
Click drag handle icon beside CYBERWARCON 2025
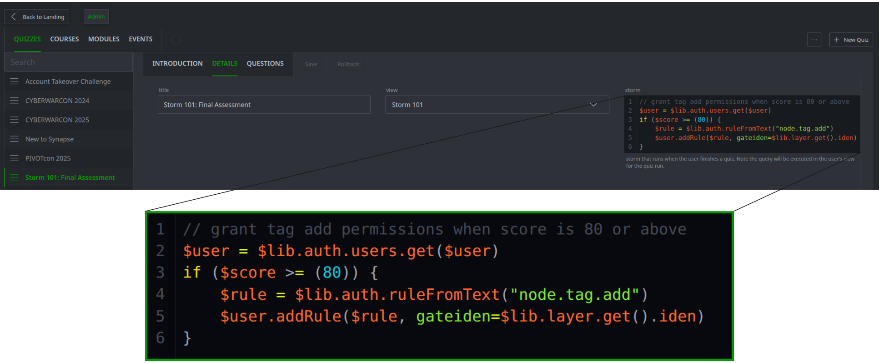pos(15,120)
